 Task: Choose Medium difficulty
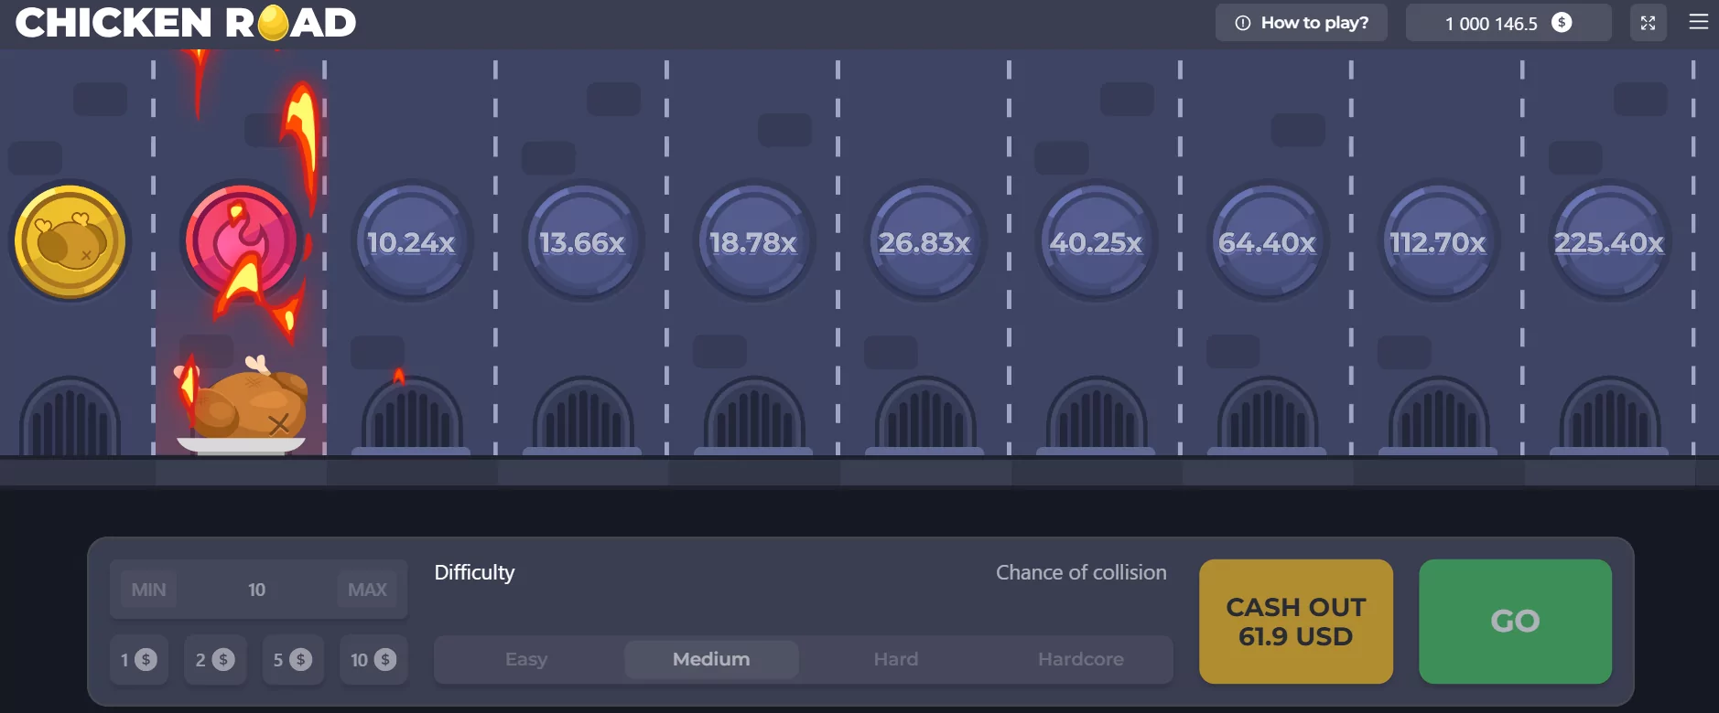pos(711,659)
